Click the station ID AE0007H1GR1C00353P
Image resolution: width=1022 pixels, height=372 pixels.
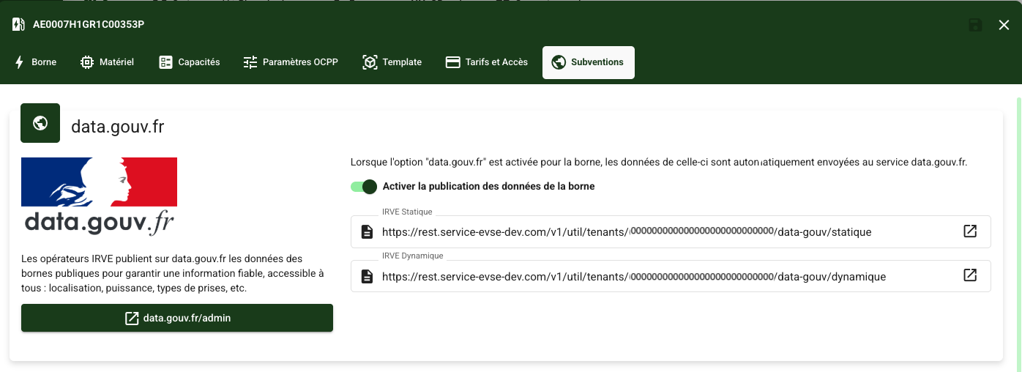tap(89, 25)
